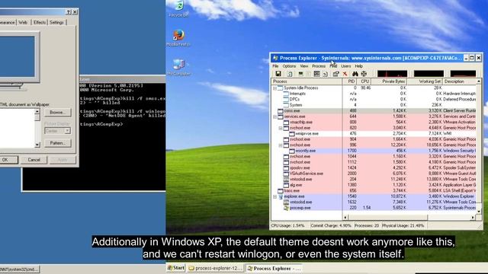Sort by the CPU column header

[364, 81]
